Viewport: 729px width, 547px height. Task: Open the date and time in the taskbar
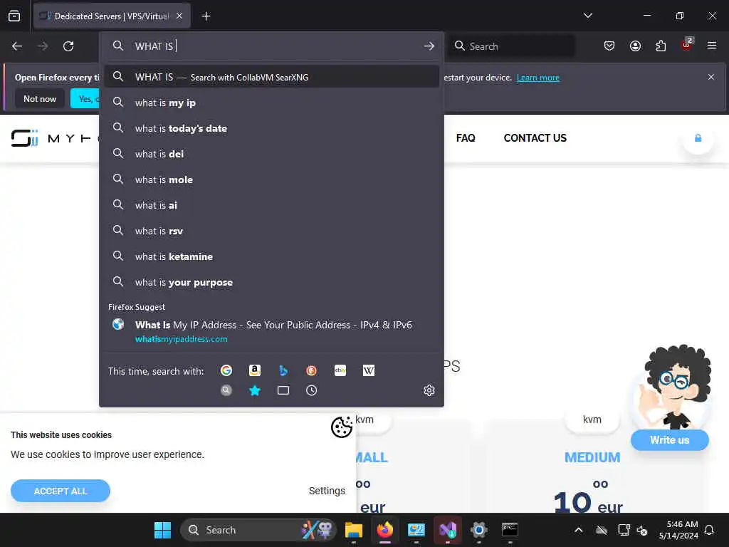click(678, 530)
